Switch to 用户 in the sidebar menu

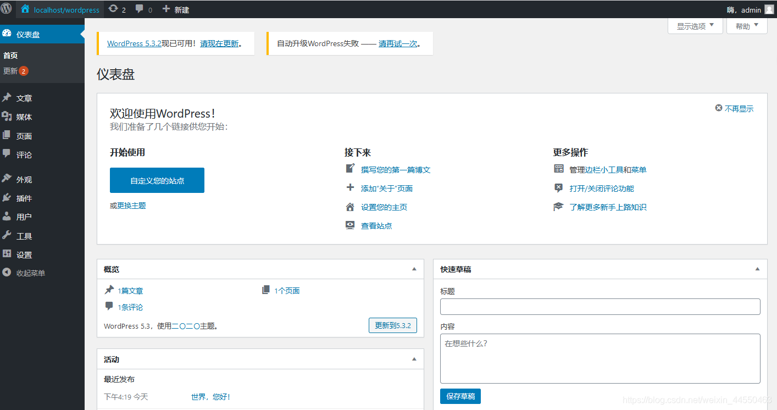tap(23, 217)
